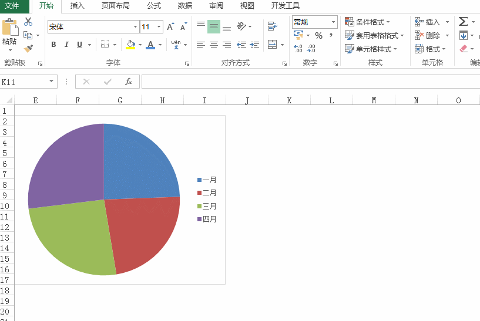Click the 删除 delete cells button
The image size is (480, 321).
(x=427, y=35)
